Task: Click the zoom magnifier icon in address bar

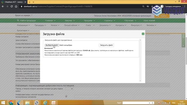Action: coord(143,6)
